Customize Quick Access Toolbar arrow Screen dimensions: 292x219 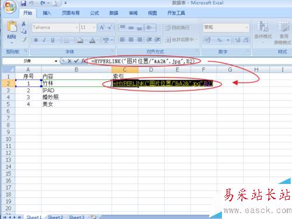pos(65,3)
